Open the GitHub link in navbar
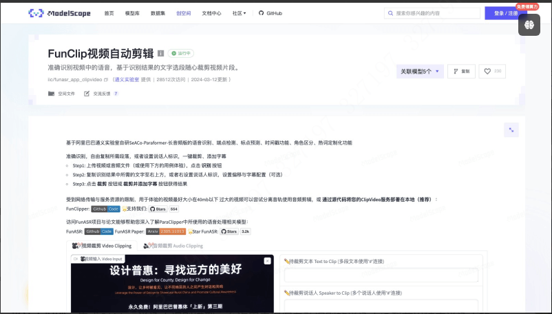 [x=270, y=13]
